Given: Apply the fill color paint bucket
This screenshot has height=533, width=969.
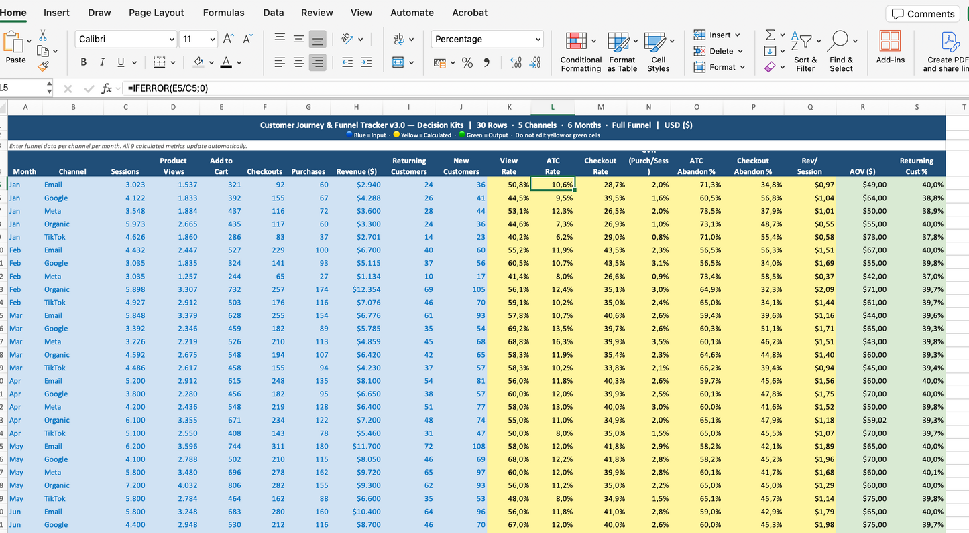Looking at the screenshot, I should coord(198,62).
